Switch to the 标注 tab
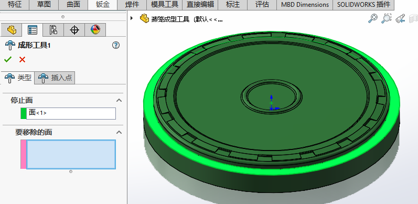 (x=233, y=5)
